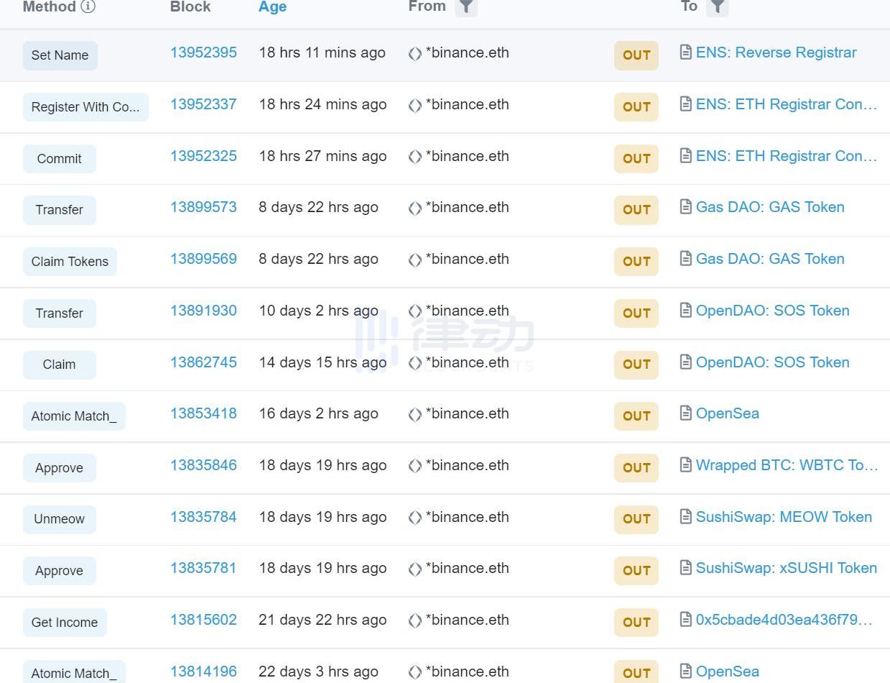Open block 13952395 details
This screenshot has width=890, height=683.
pyautogui.click(x=203, y=52)
